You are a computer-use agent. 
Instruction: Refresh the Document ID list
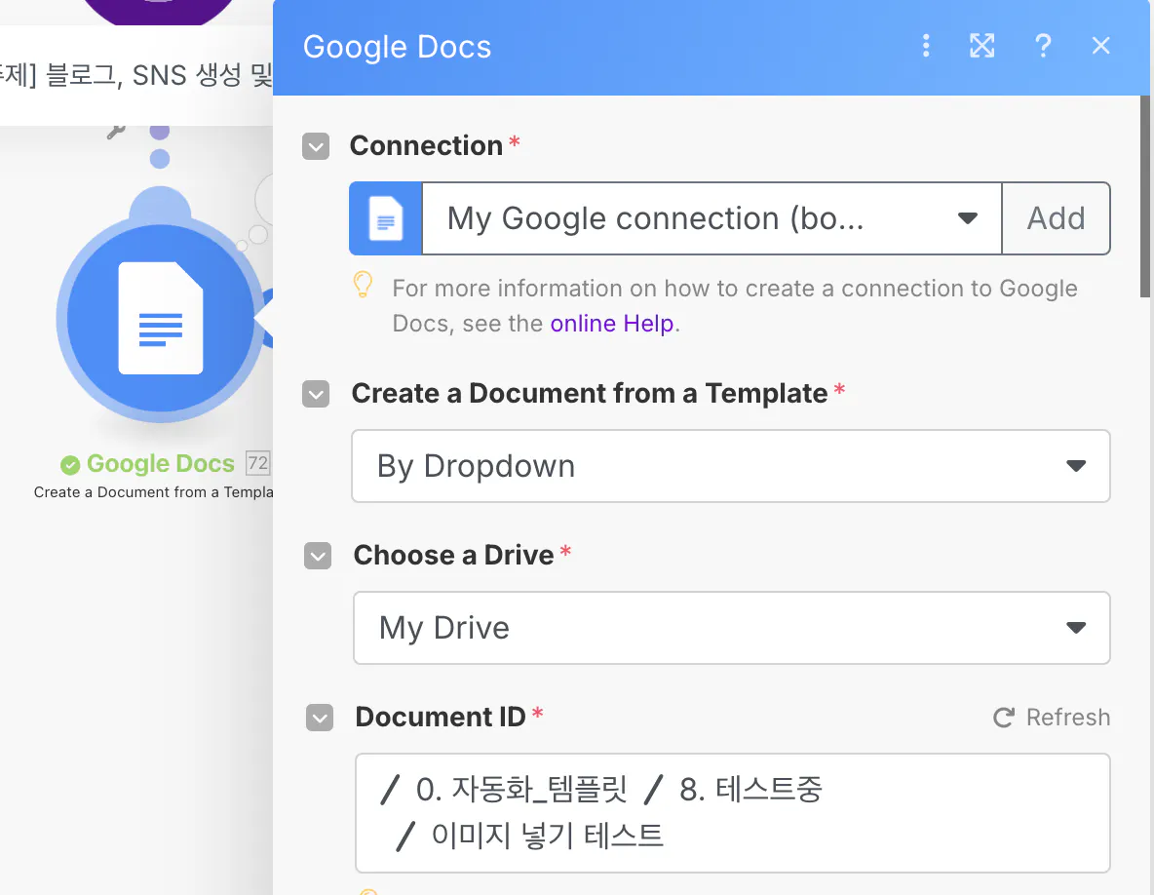tap(1051, 717)
